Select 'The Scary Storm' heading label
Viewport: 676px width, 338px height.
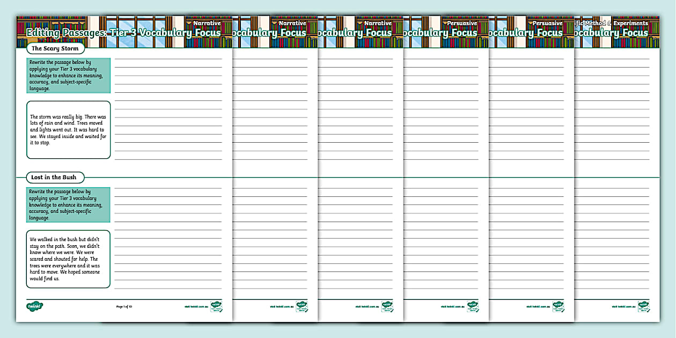(55, 49)
